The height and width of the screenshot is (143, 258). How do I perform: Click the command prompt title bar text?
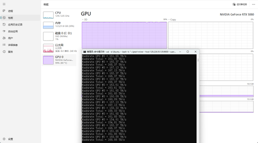point(131,52)
